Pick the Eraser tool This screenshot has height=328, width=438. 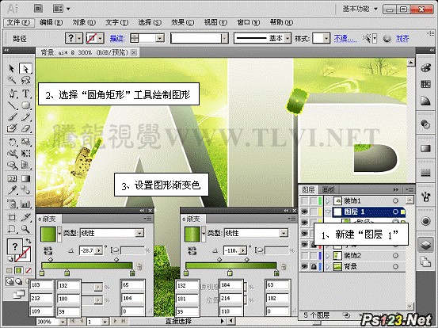coord(25,128)
